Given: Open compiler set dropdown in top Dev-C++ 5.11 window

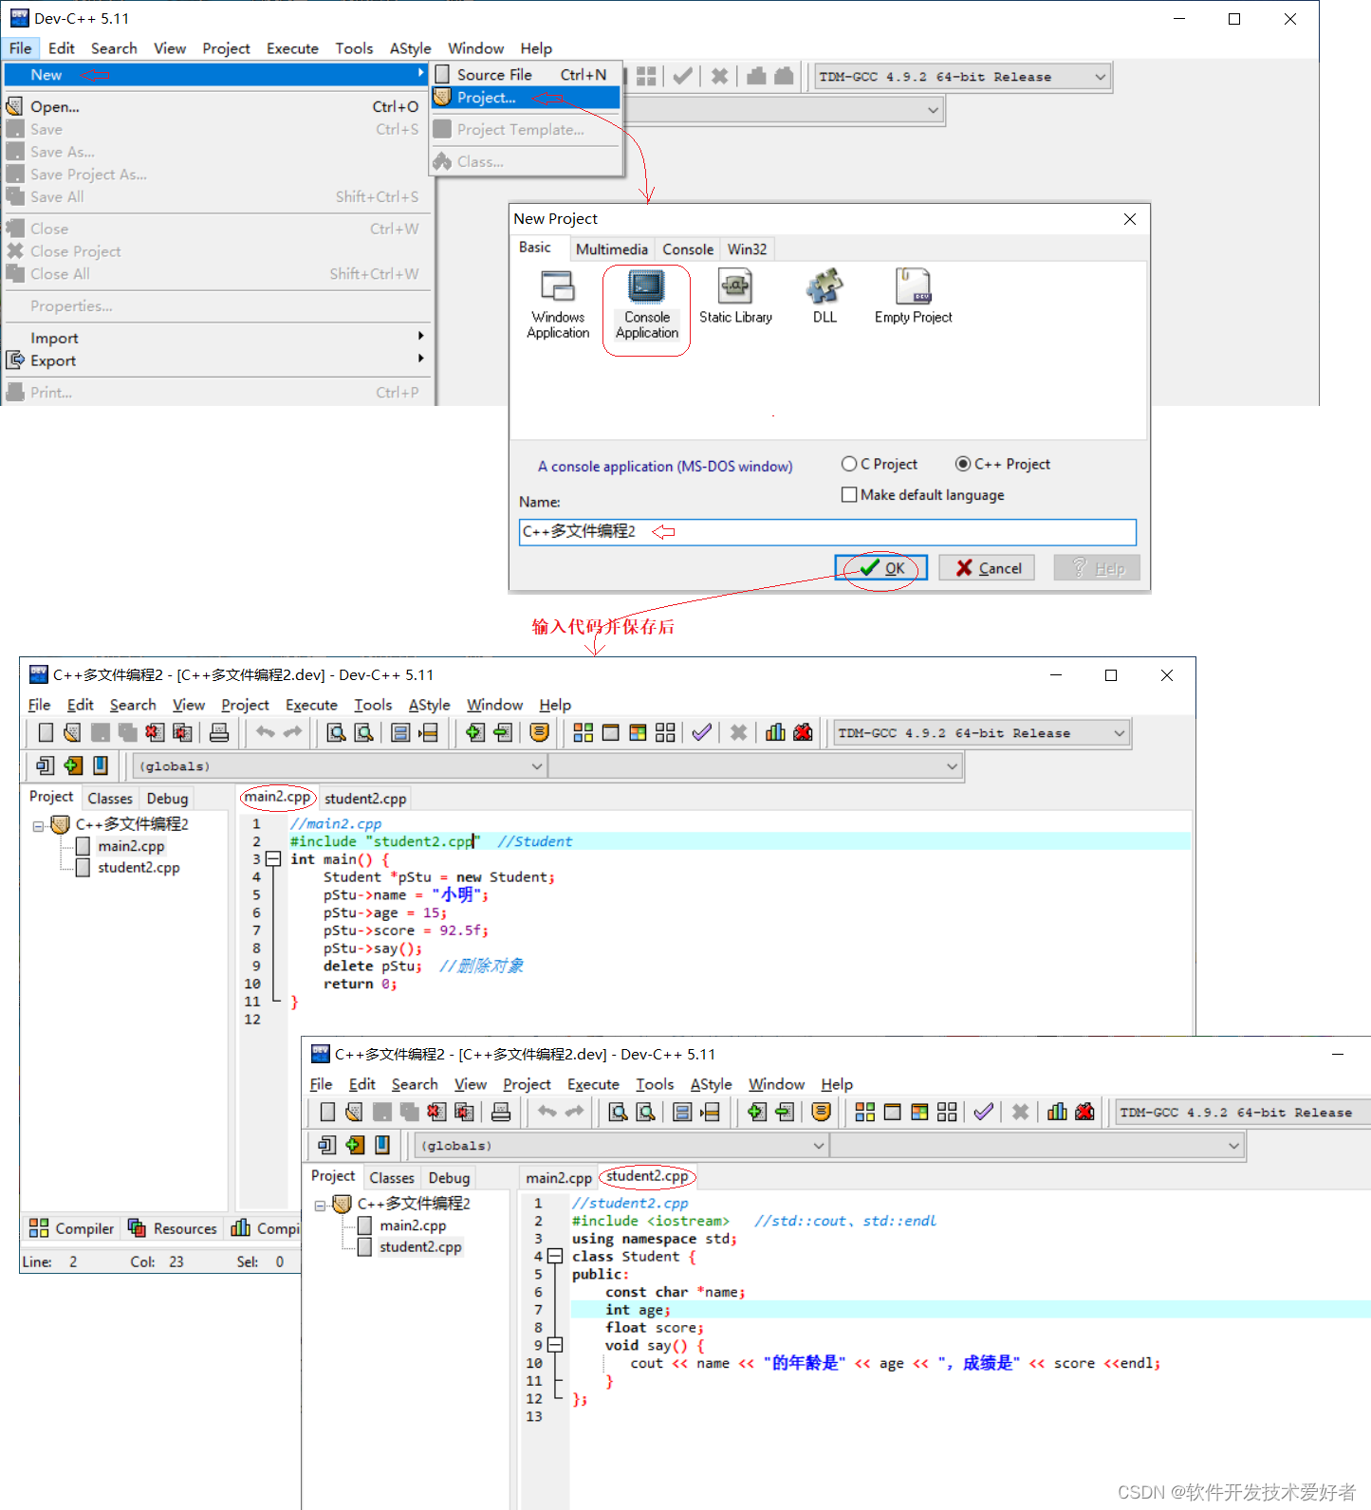Looking at the screenshot, I should (x=1101, y=77).
